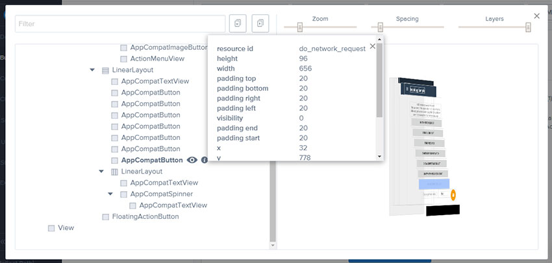Click the AppCompatImageButton node icon
This screenshot has width=552, height=263.
pos(123,48)
